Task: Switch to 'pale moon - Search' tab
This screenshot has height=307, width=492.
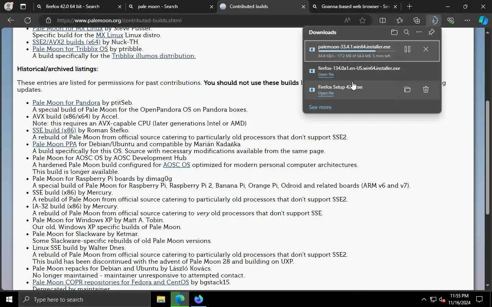Action: coord(158,7)
